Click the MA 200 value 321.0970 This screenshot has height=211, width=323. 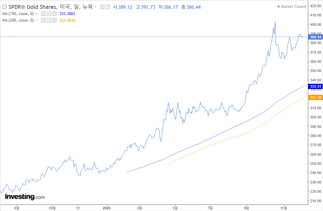pyautogui.click(x=67, y=21)
